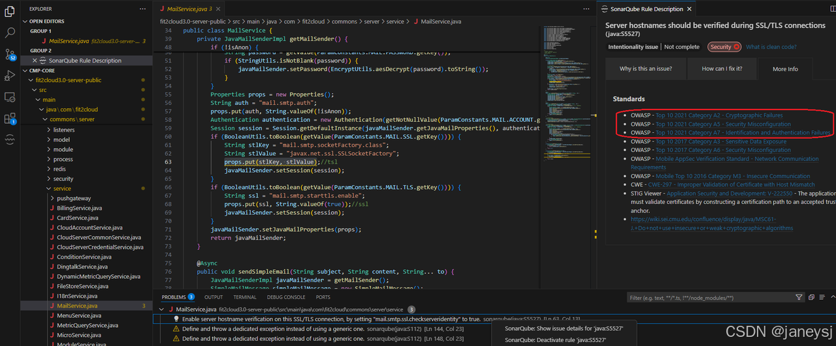This screenshot has height=346, width=836.
Task: Open Remote Explorer view in activity bar
Action: coord(10,97)
